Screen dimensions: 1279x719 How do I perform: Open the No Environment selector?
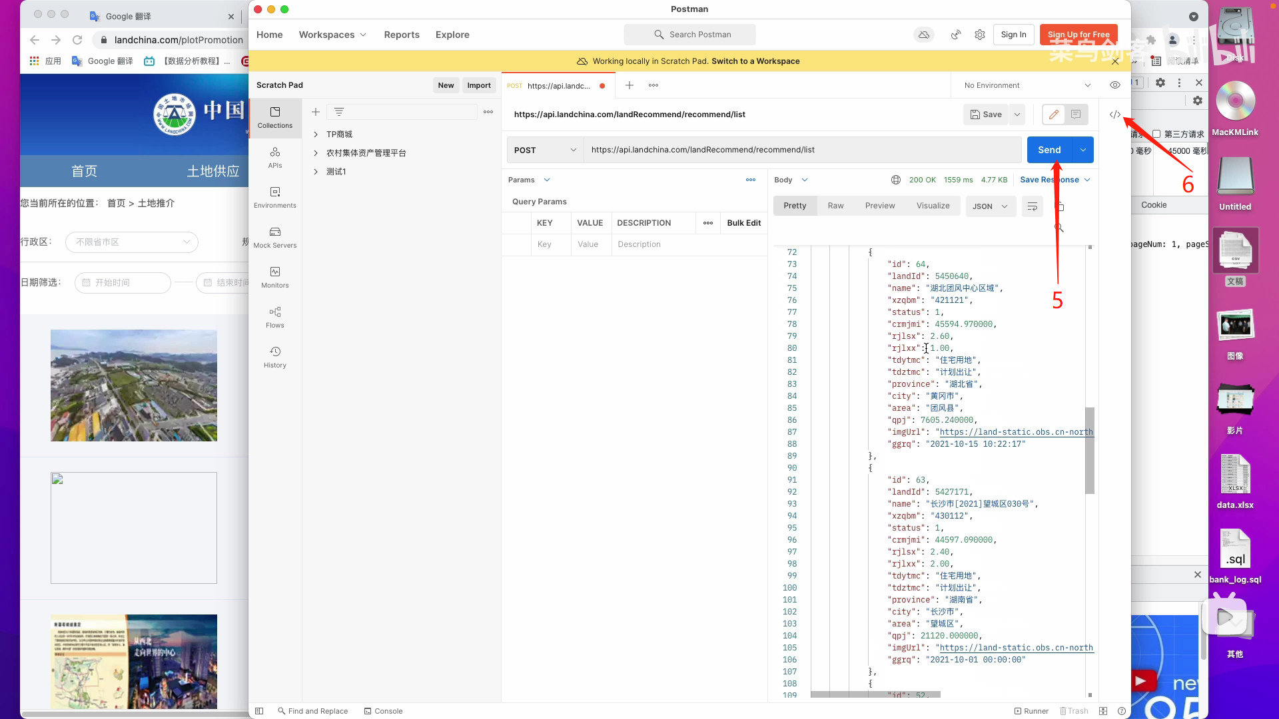1027,85
